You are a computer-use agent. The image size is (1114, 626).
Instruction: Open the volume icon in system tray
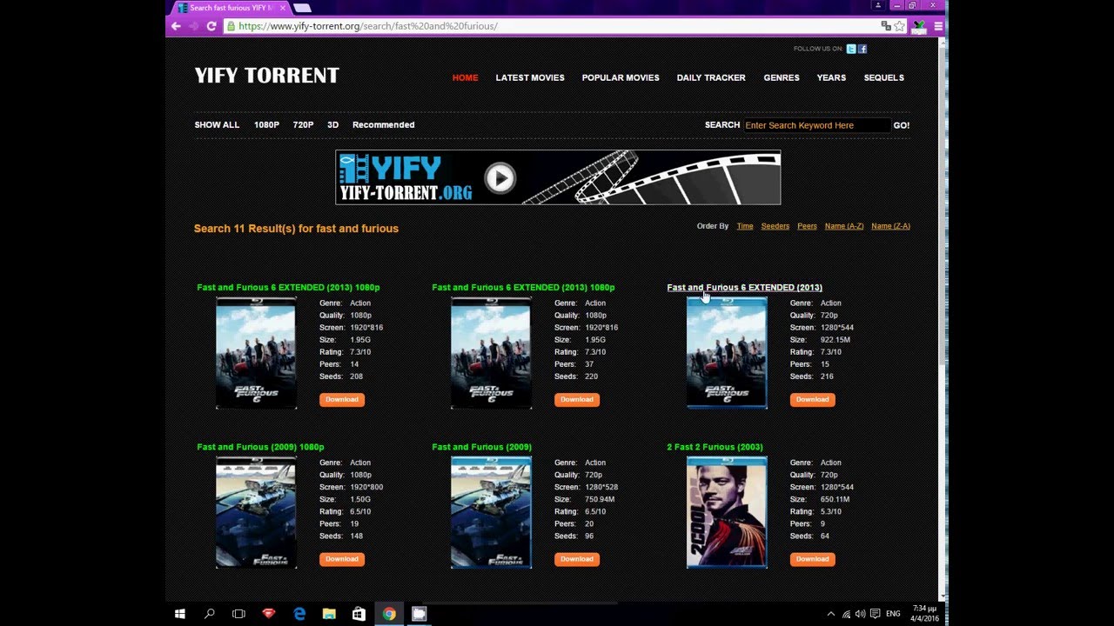point(861,614)
